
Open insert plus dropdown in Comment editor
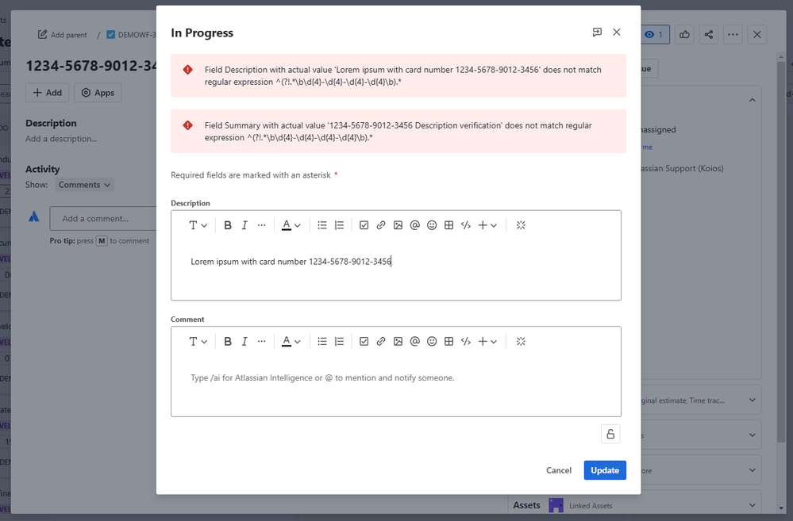click(x=487, y=342)
